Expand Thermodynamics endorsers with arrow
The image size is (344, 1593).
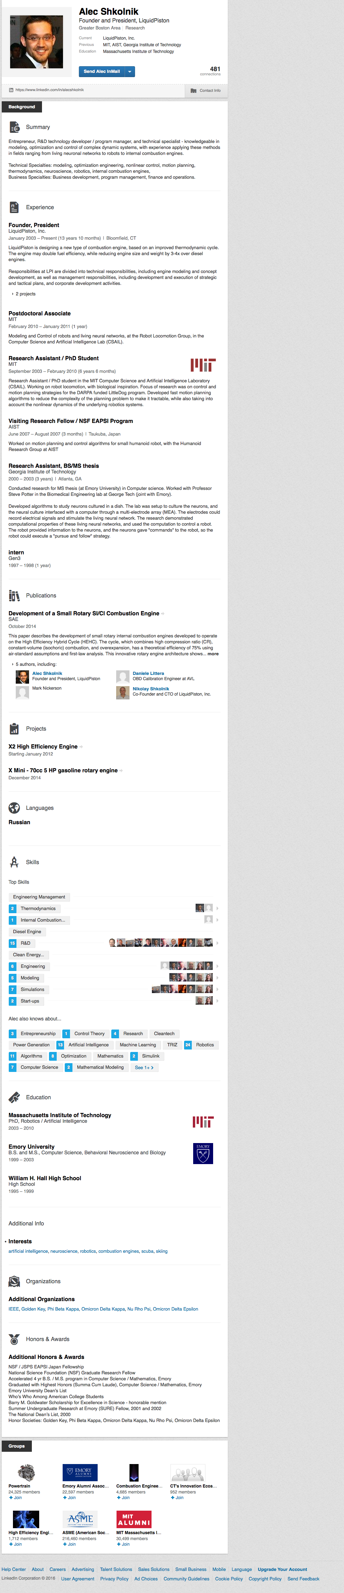(217, 908)
